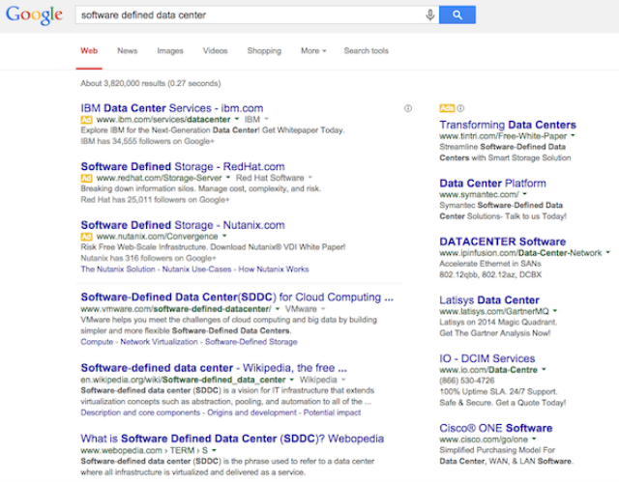The image size is (619, 482).
Task: Open Transforming Data Centers ad
Action: tap(508, 125)
